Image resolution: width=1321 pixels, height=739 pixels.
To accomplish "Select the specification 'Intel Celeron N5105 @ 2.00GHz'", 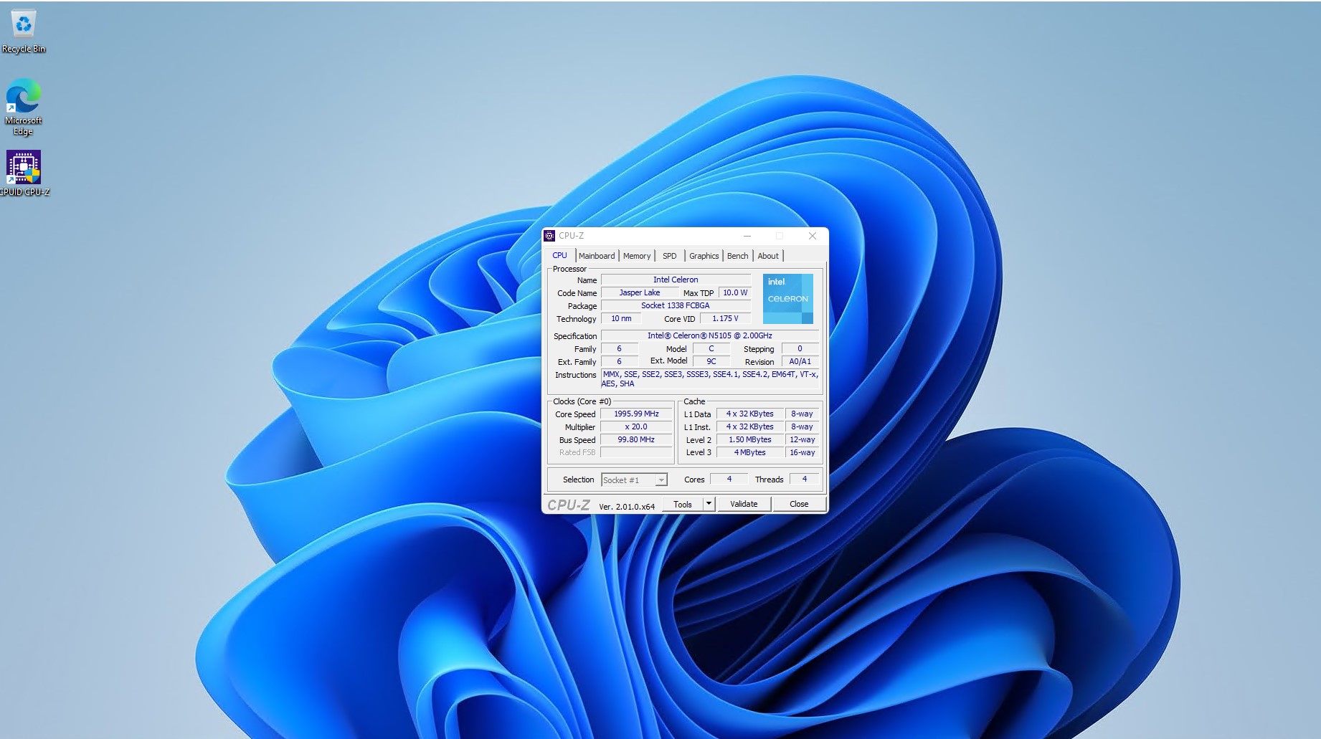I will point(710,335).
